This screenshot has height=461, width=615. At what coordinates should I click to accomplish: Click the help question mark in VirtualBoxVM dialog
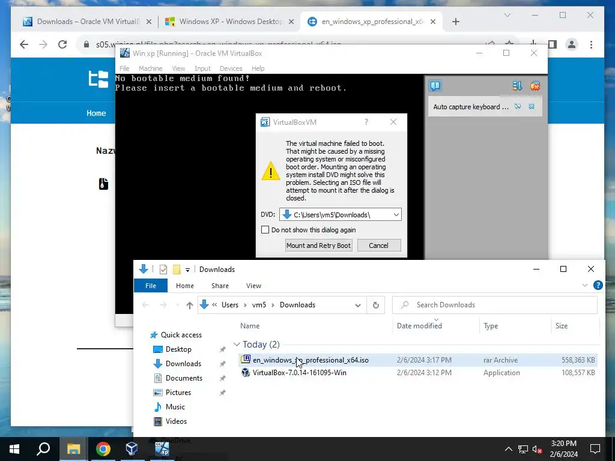(366, 122)
